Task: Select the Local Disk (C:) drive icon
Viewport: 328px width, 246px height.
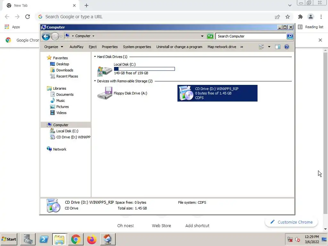Action: point(105,71)
